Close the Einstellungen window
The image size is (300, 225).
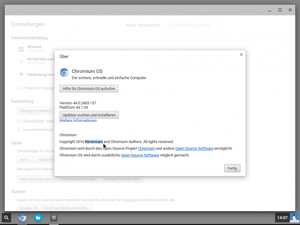point(290,10)
